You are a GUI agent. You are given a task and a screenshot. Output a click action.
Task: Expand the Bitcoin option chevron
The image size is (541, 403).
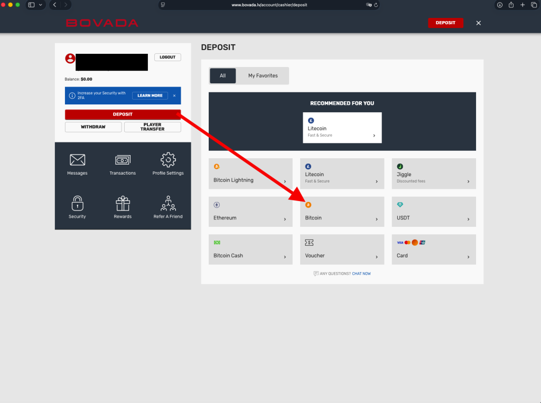click(376, 219)
